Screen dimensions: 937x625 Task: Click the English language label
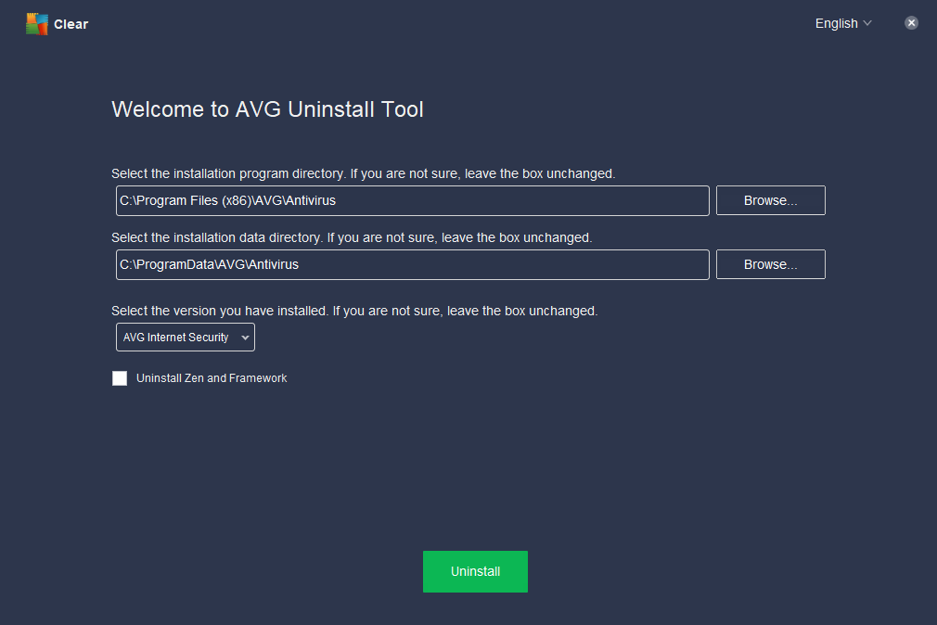coord(836,23)
